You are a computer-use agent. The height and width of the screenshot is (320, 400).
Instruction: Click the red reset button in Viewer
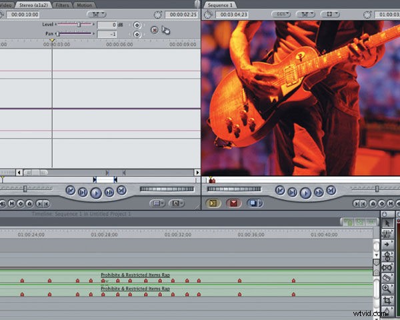click(155, 29)
